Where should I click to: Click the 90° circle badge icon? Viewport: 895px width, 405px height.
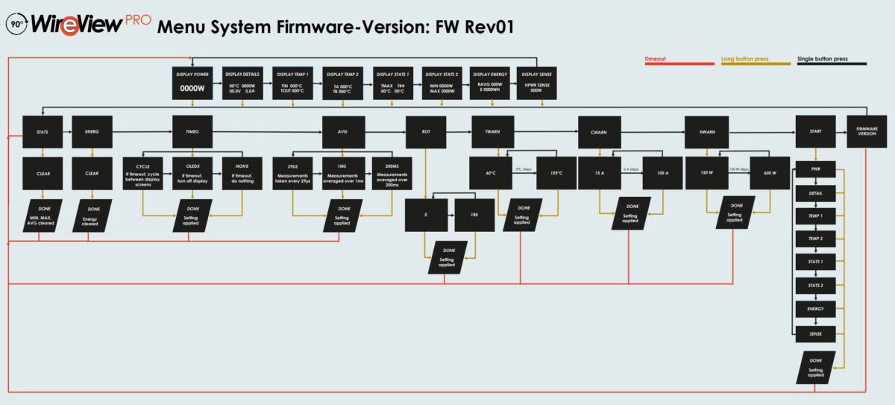coord(16,24)
